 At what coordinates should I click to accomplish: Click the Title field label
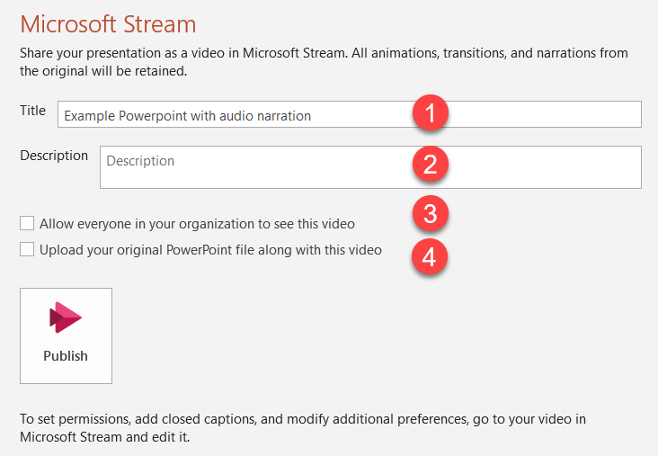coord(32,111)
